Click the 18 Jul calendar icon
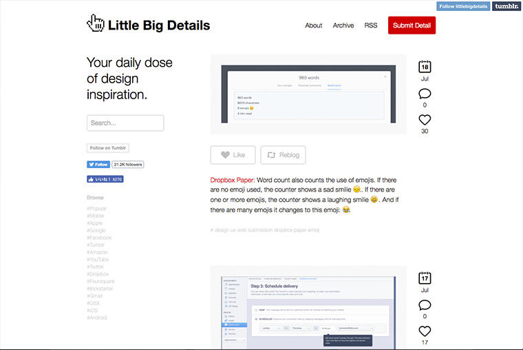523x350 pixels. (425, 66)
